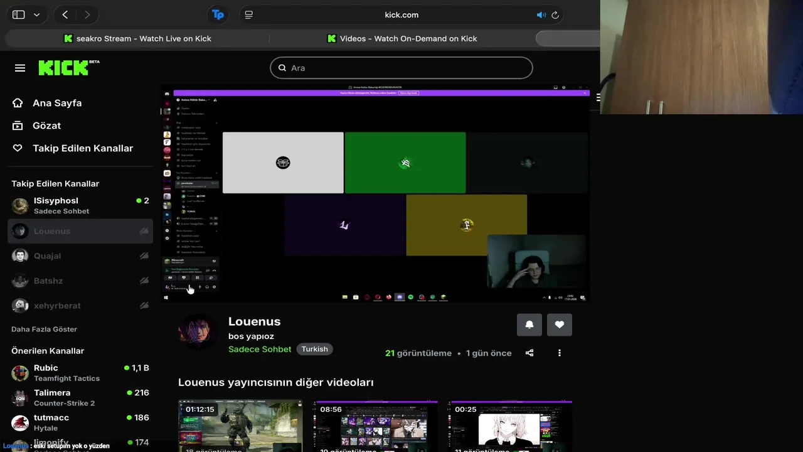Open xehyrberat channel in sidebar

coord(80,306)
